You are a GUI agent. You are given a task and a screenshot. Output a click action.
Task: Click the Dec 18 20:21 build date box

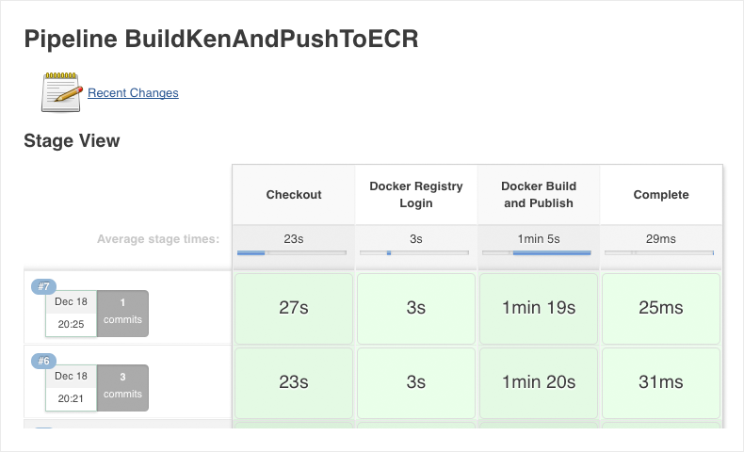72,388
